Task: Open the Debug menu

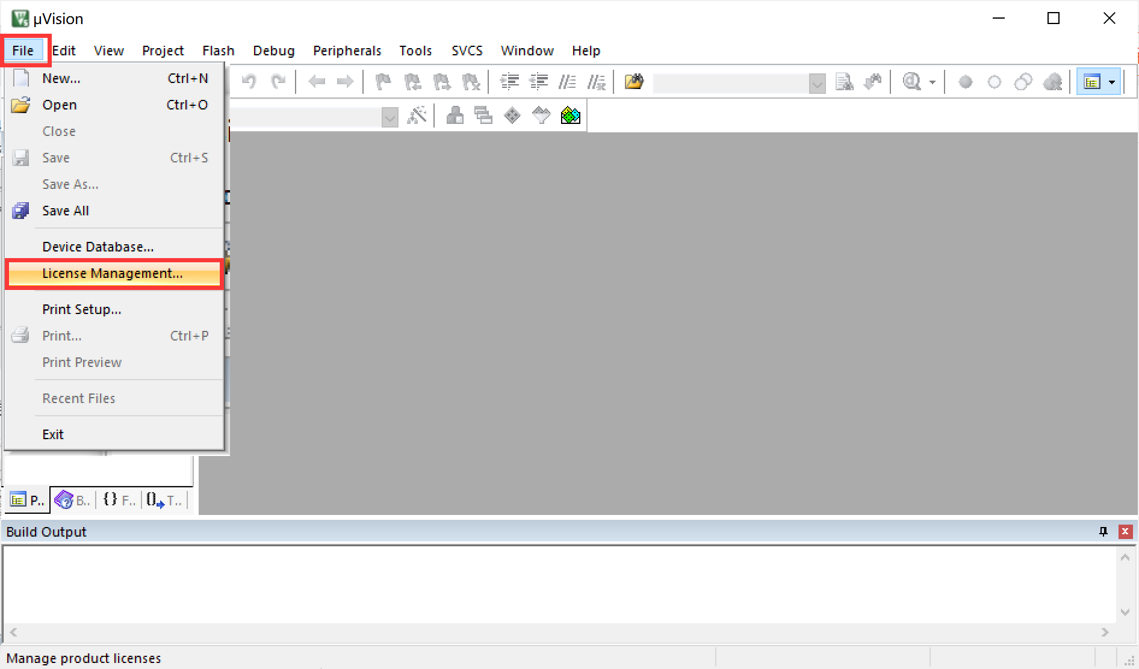Action: (274, 51)
